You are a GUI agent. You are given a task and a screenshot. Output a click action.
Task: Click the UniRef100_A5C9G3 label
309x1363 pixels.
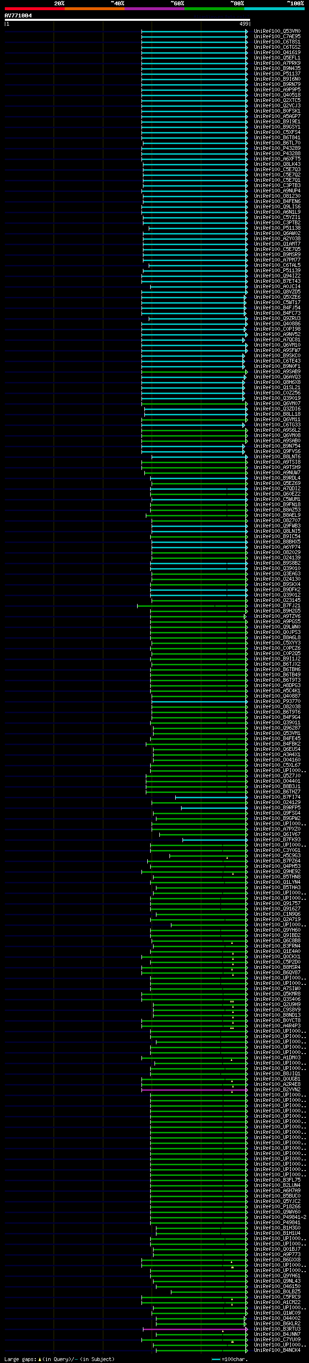point(277,856)
